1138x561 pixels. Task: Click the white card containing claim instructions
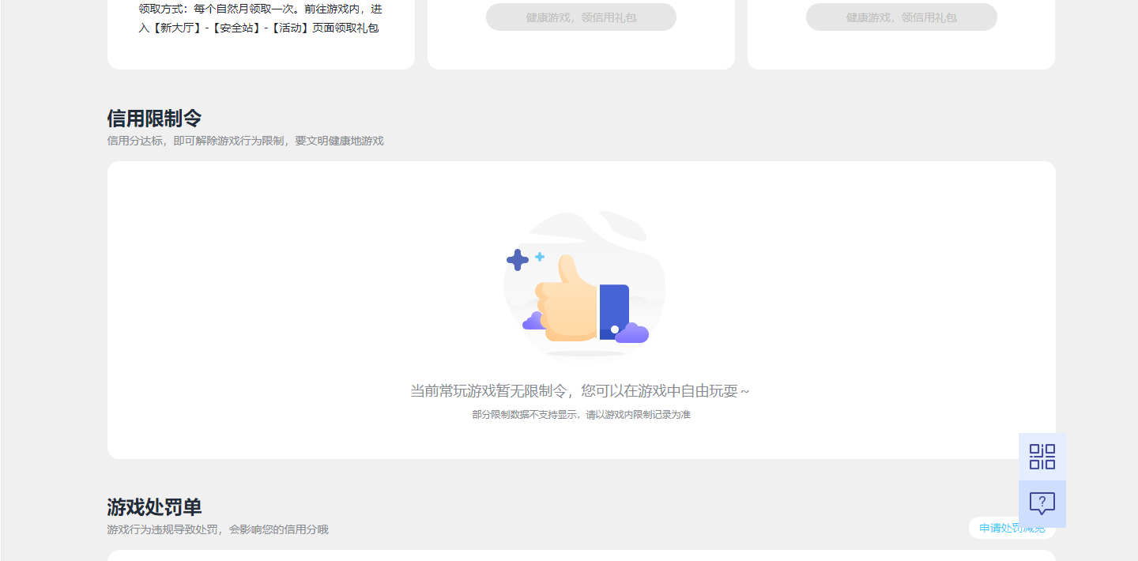click(261, 35)
